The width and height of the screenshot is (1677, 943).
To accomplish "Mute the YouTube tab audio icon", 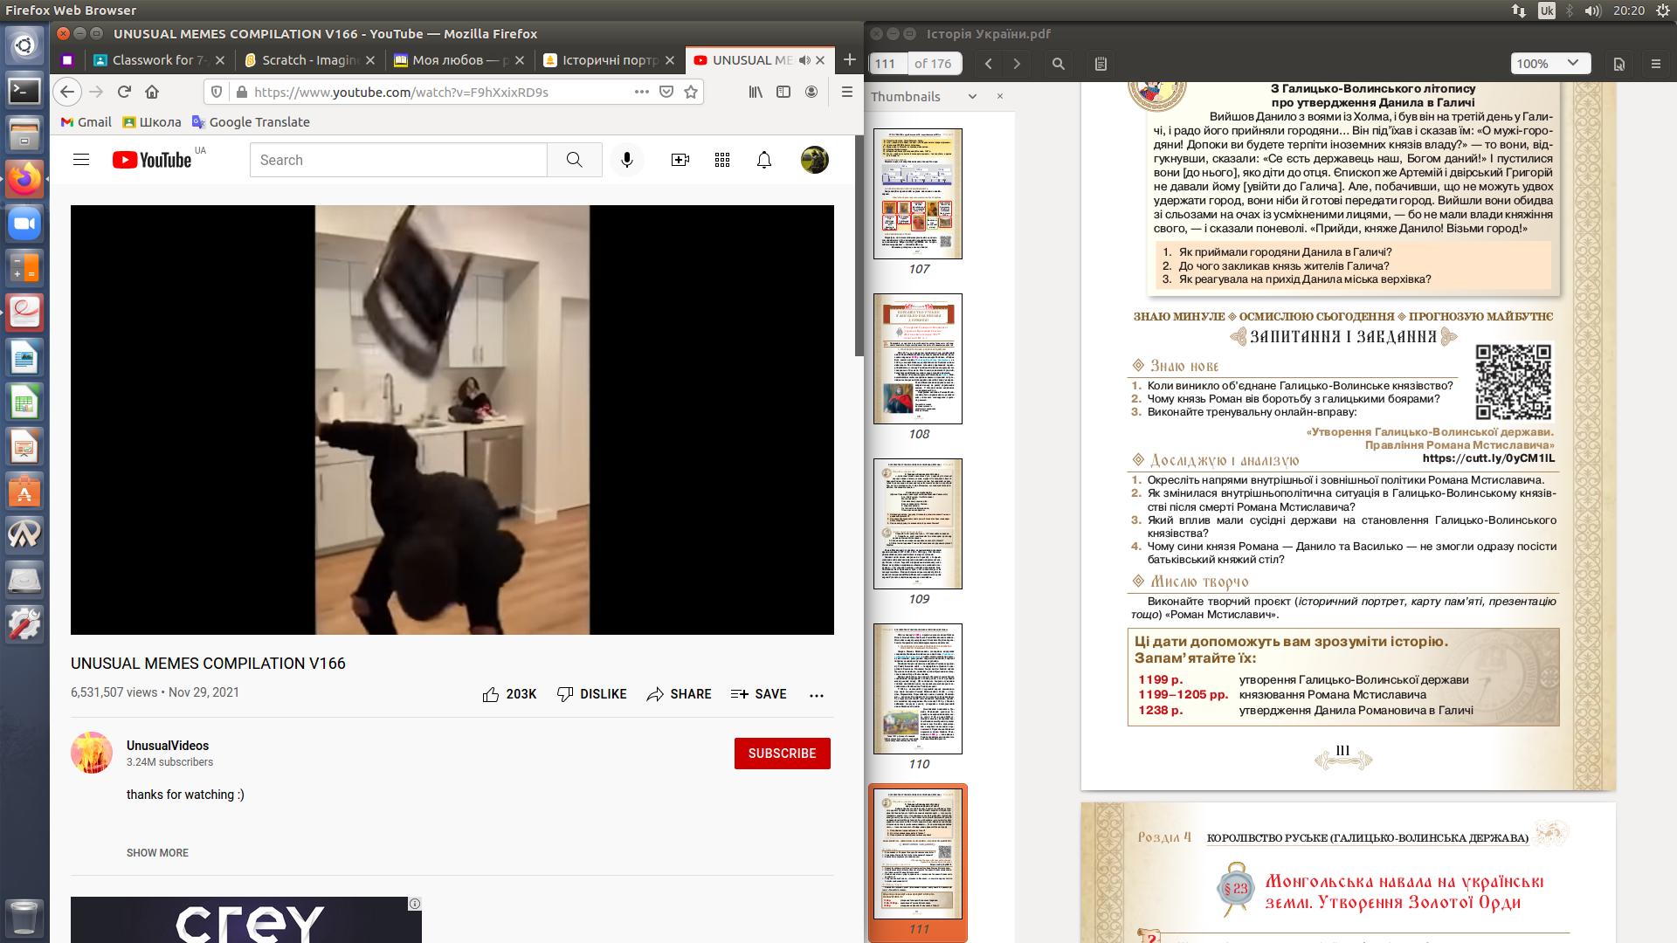I will tap(804, 60).
